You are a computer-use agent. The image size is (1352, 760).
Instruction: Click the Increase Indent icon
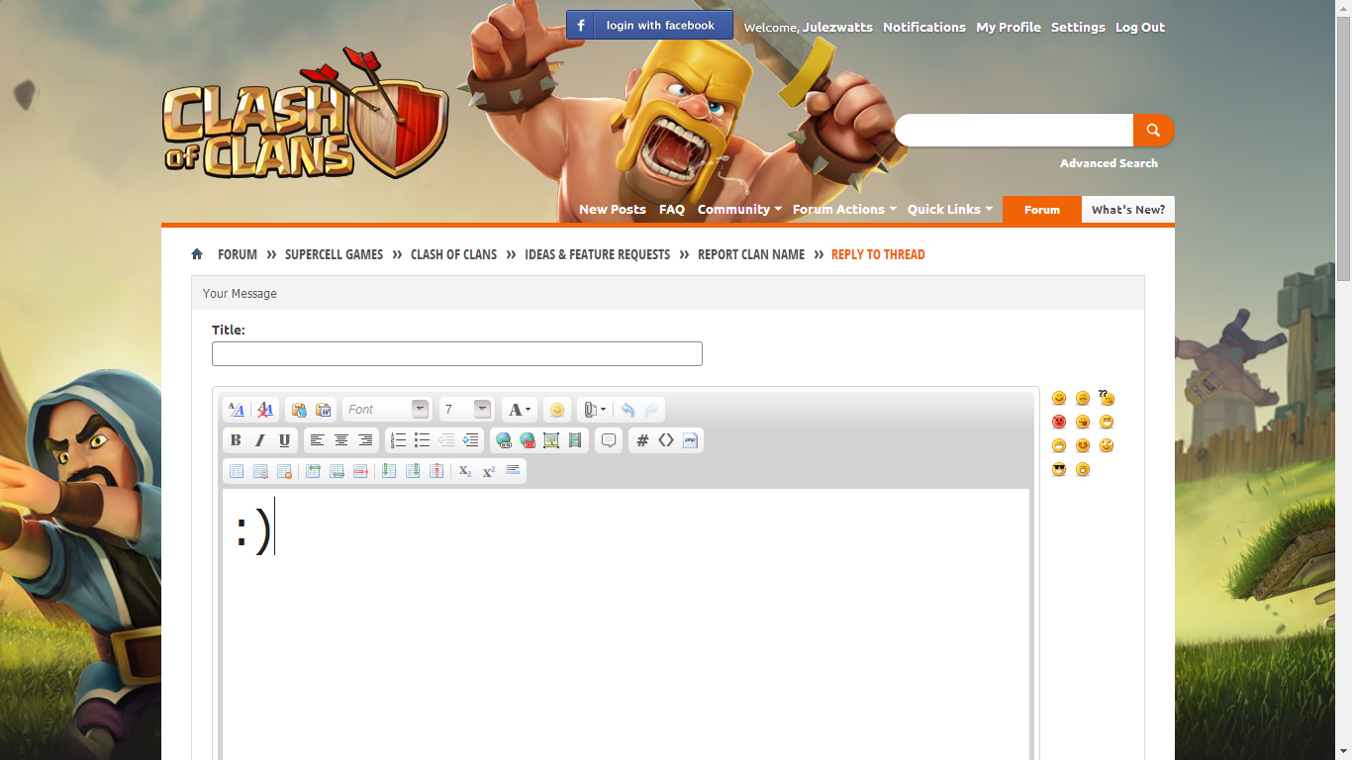(470, 440)
